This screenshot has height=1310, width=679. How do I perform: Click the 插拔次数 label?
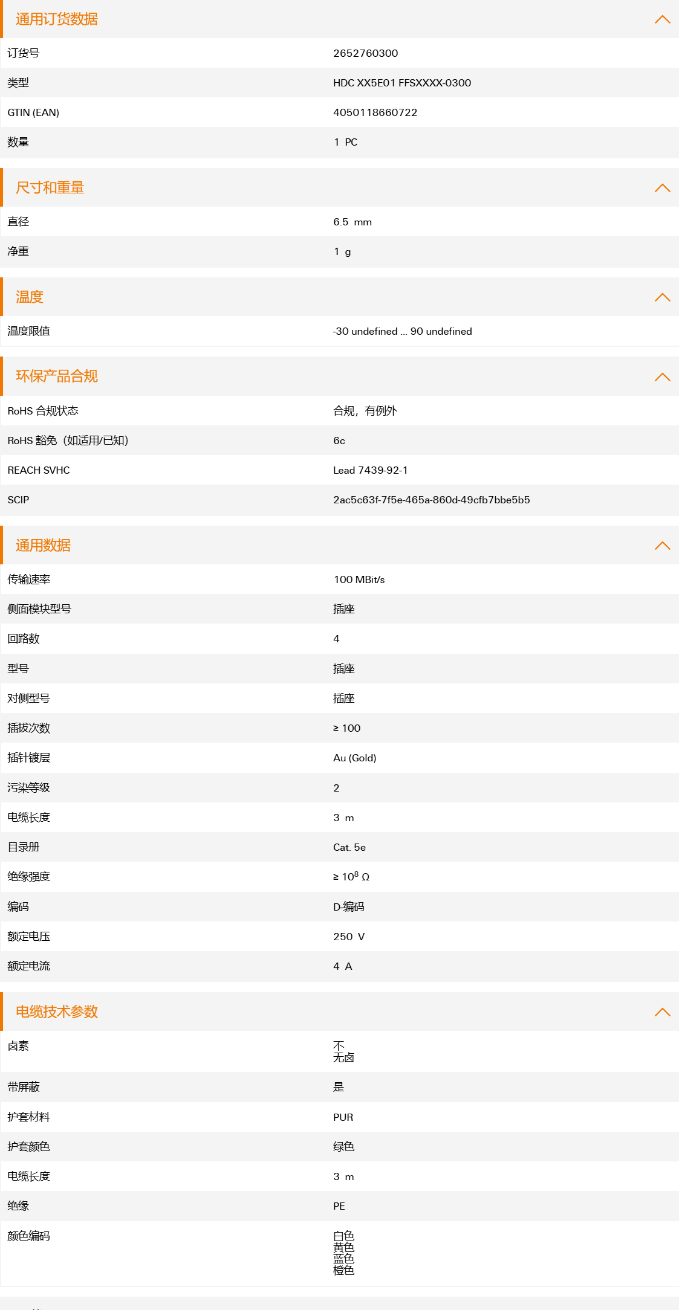[x=28, y=728]
